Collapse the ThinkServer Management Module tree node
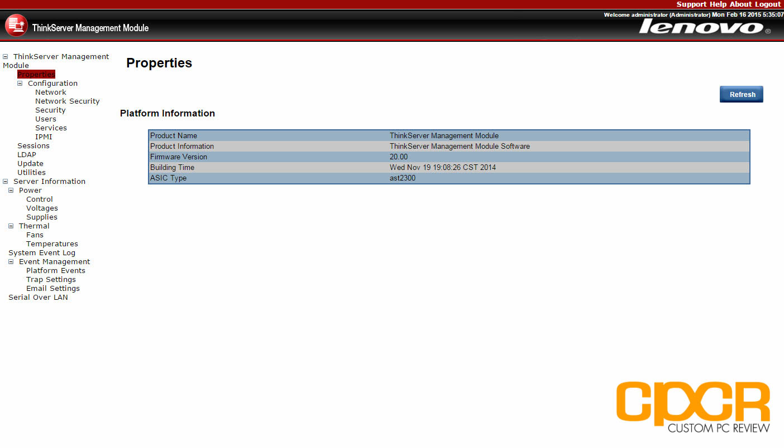784x448 pixels. click(6, 57)
